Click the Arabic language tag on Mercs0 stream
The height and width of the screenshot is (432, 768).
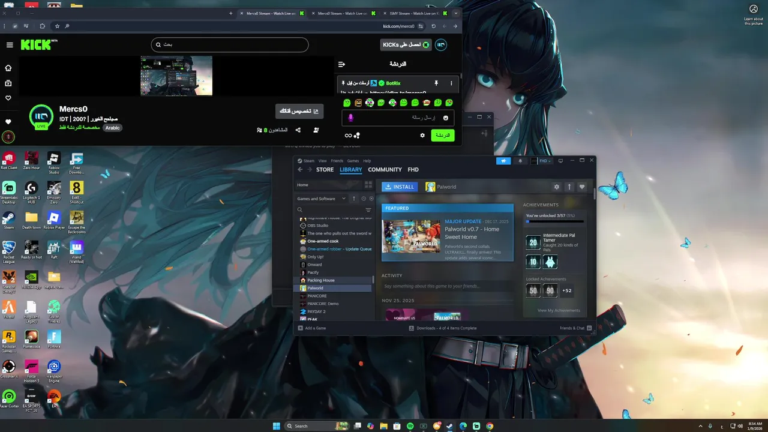[x=113, y=128]
